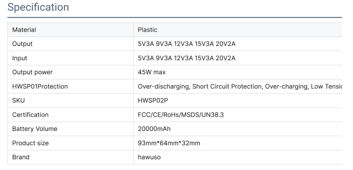Select the Output power label
Viewport: 353px width, 170px height.
click(x=32, y=72)
